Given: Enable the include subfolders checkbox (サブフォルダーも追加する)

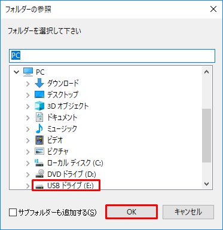Looking at the screenshot, I should 13,213.
